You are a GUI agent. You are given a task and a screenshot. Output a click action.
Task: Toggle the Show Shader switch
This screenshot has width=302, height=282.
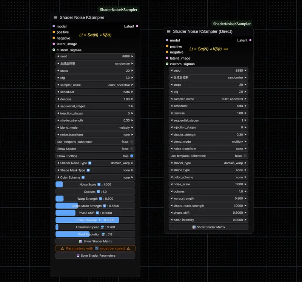[95, 149]
